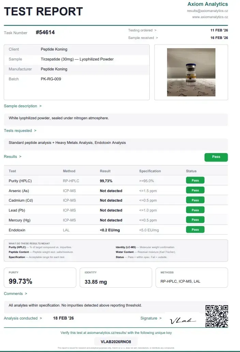
Task: Click Pass status for Arsenic (As)
Action: (x=195, y=190)
